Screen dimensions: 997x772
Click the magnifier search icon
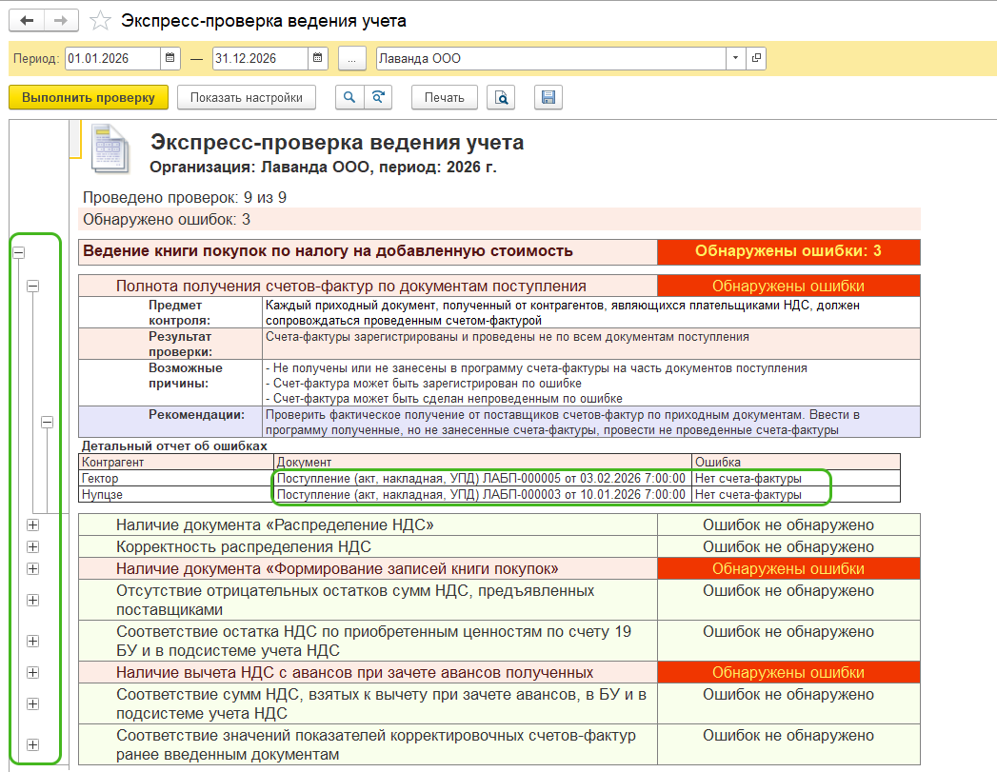[x=349, y=97]
